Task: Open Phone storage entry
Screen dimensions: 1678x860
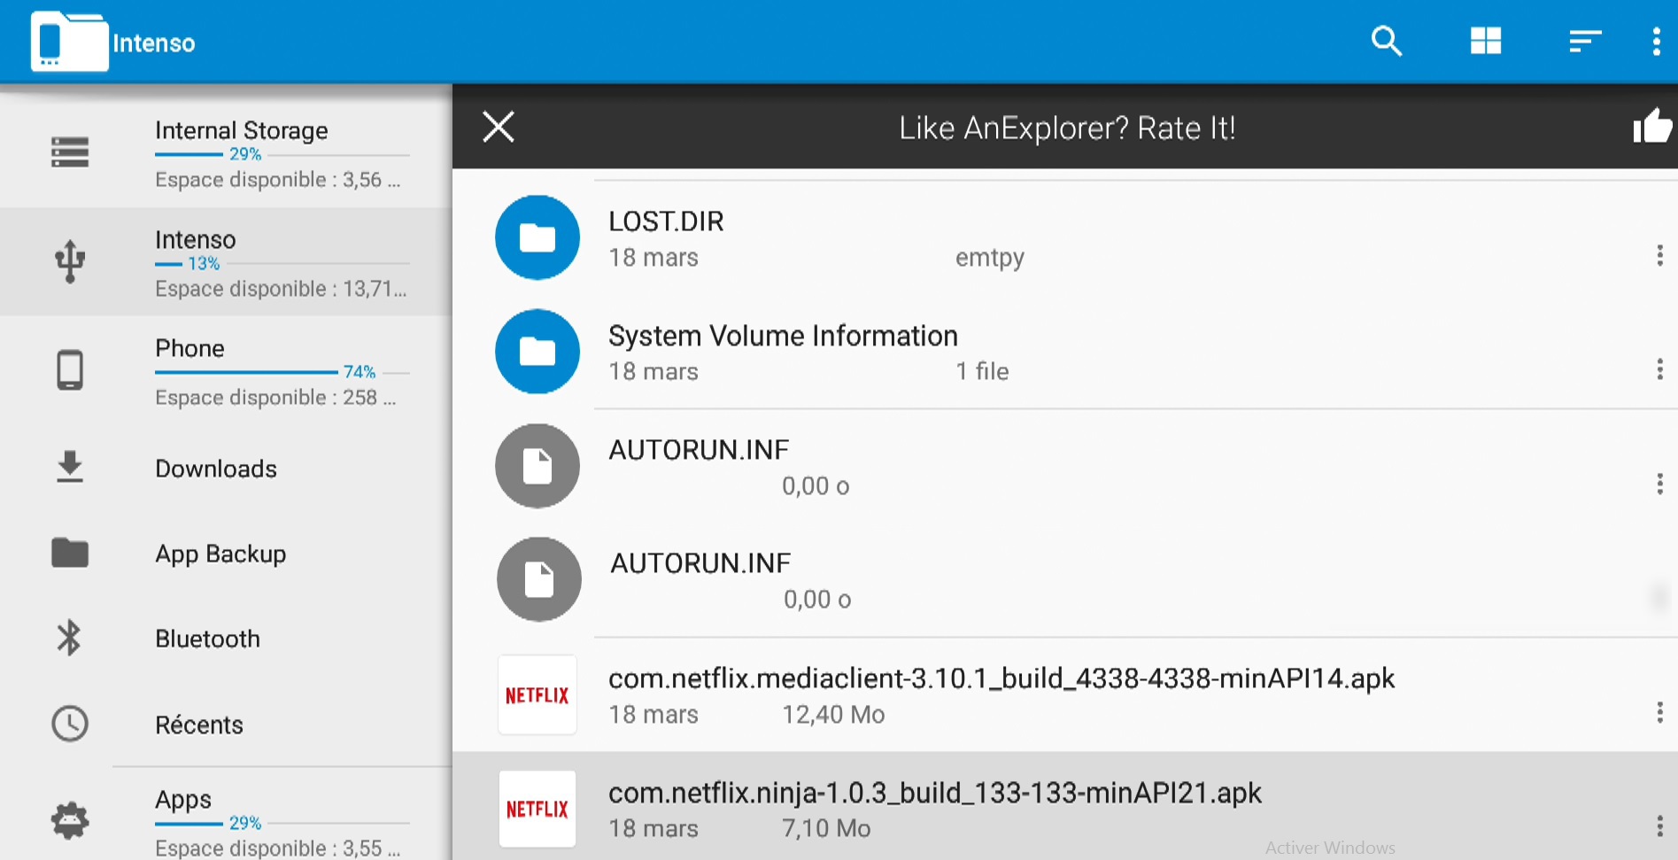Action: coord(189,349)
